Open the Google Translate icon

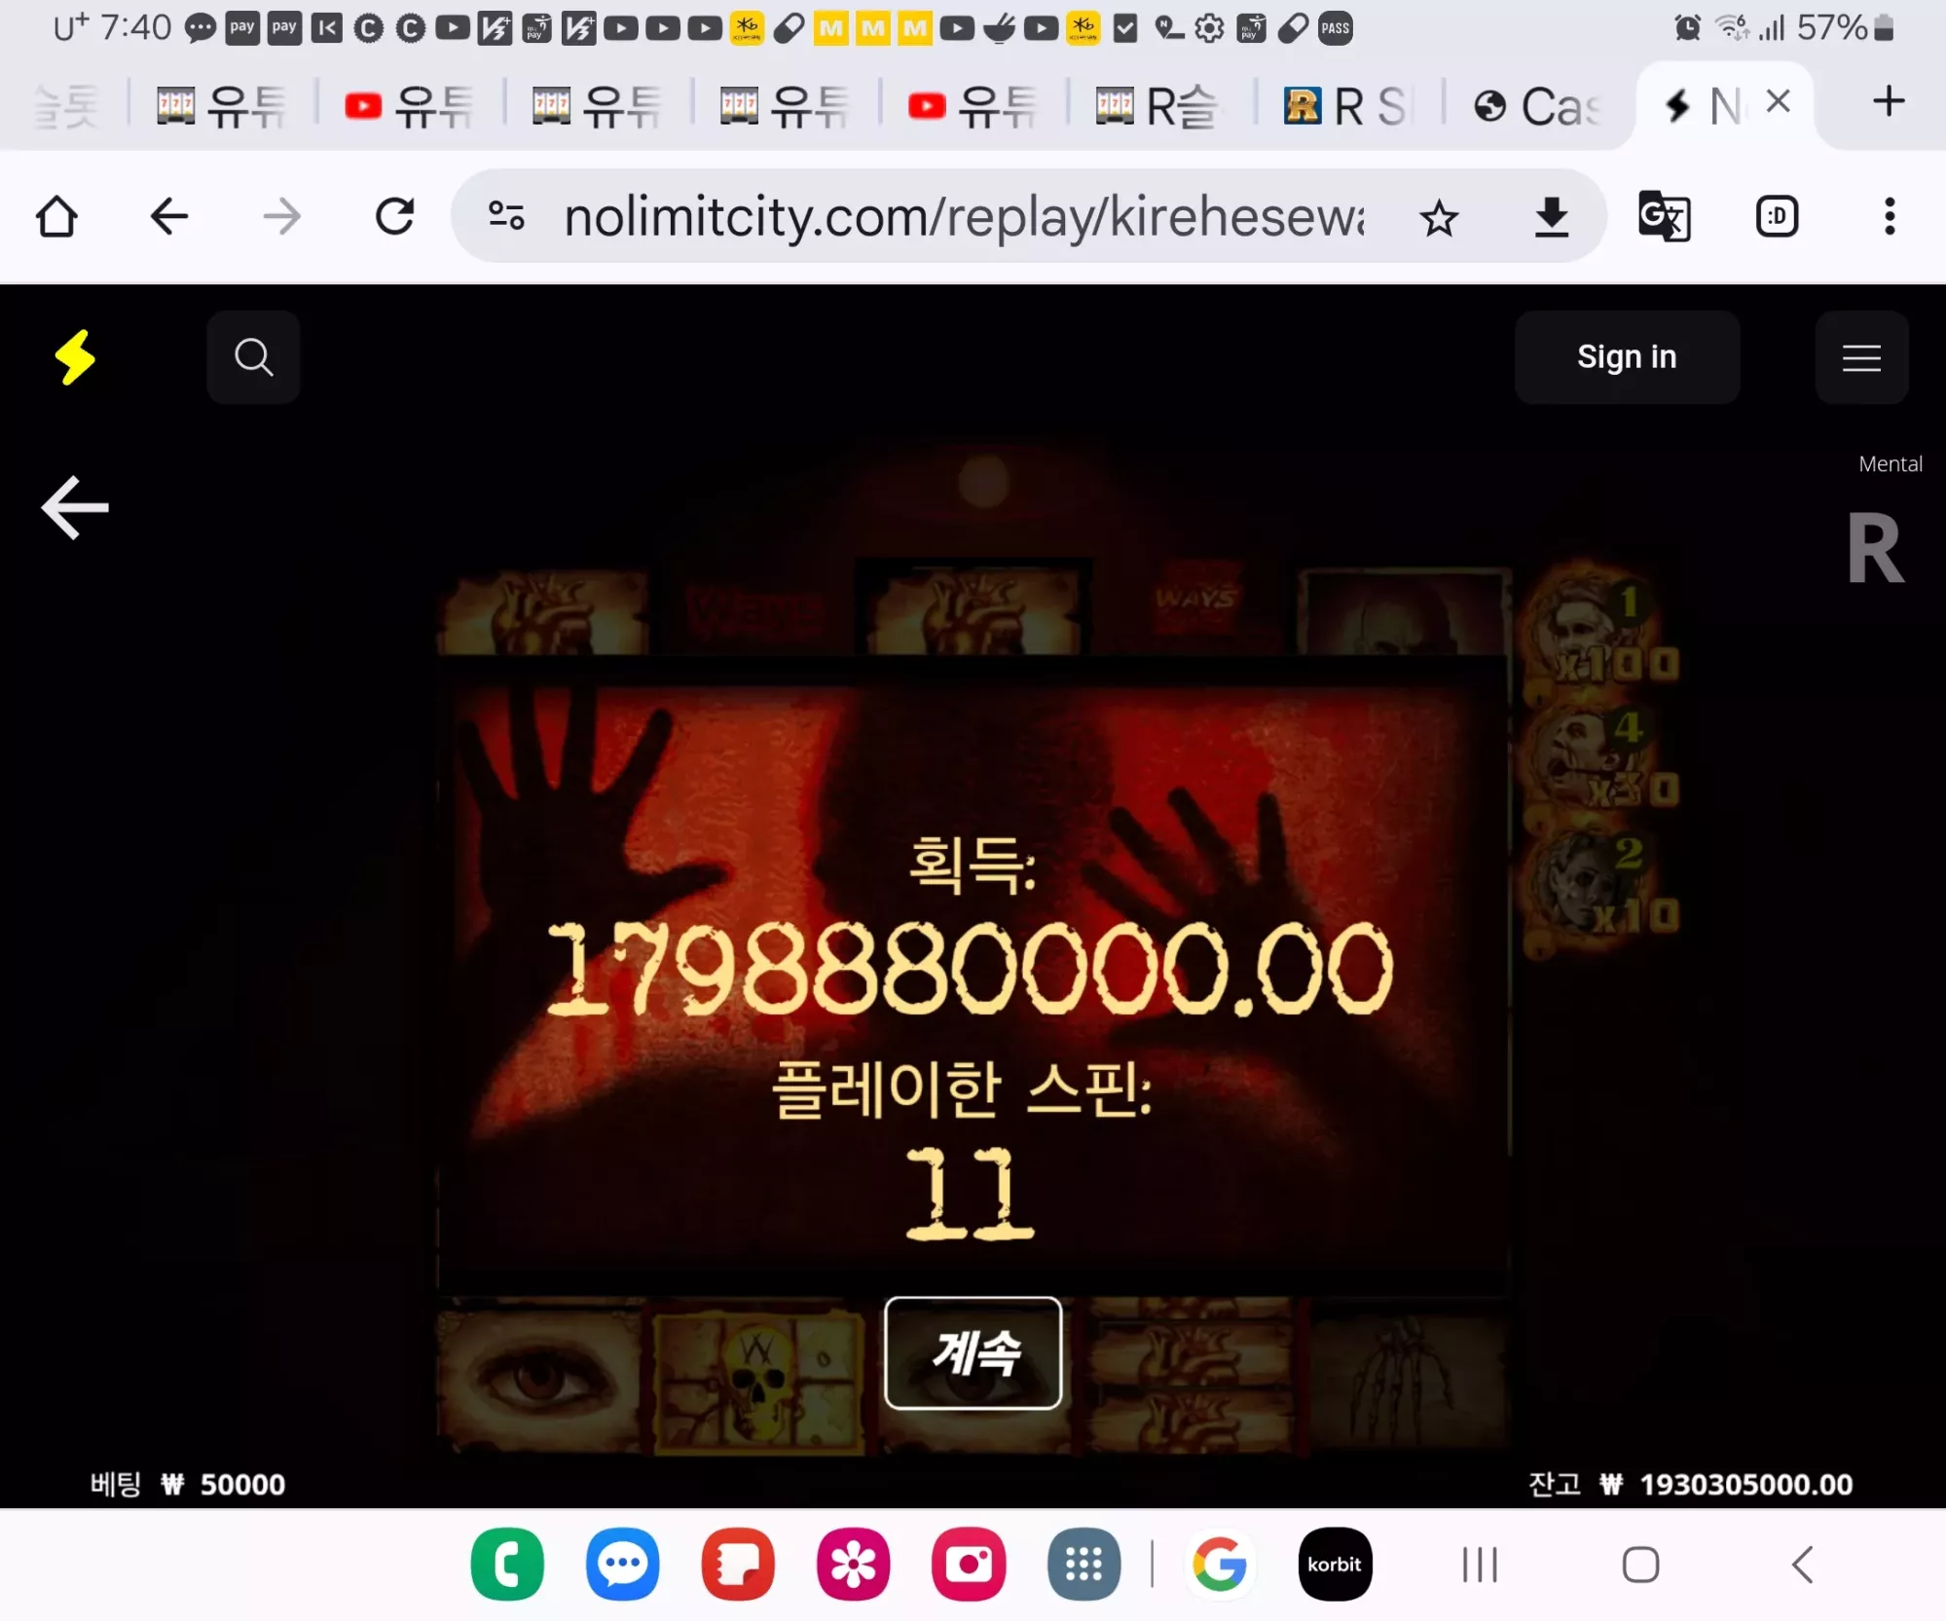coord(1665,216)
